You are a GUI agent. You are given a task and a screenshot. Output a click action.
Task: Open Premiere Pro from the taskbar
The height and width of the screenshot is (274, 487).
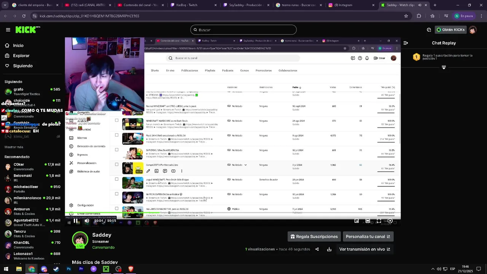[x=81, y=269]
